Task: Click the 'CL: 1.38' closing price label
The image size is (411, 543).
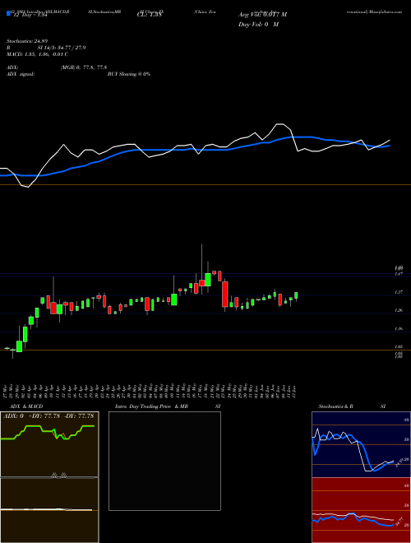Action: tap(149, 16)
